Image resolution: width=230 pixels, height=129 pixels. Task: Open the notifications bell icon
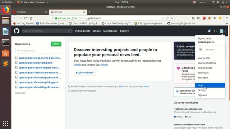tap(209, 31)
